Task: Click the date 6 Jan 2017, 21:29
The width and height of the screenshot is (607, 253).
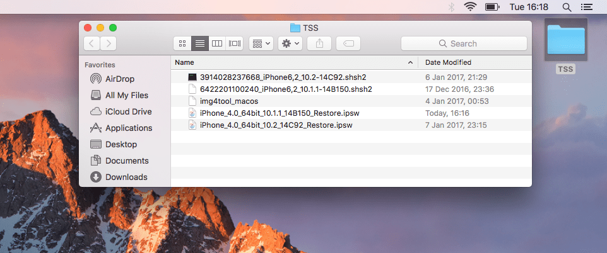Action: pos(457,77)
